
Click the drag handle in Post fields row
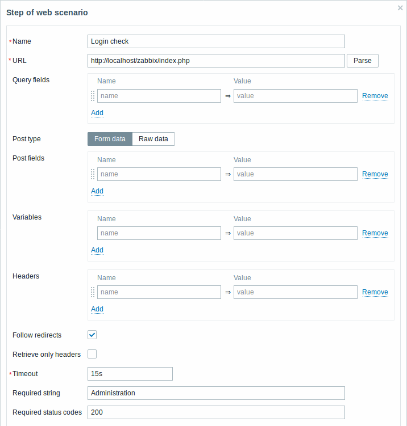(93, 174)
